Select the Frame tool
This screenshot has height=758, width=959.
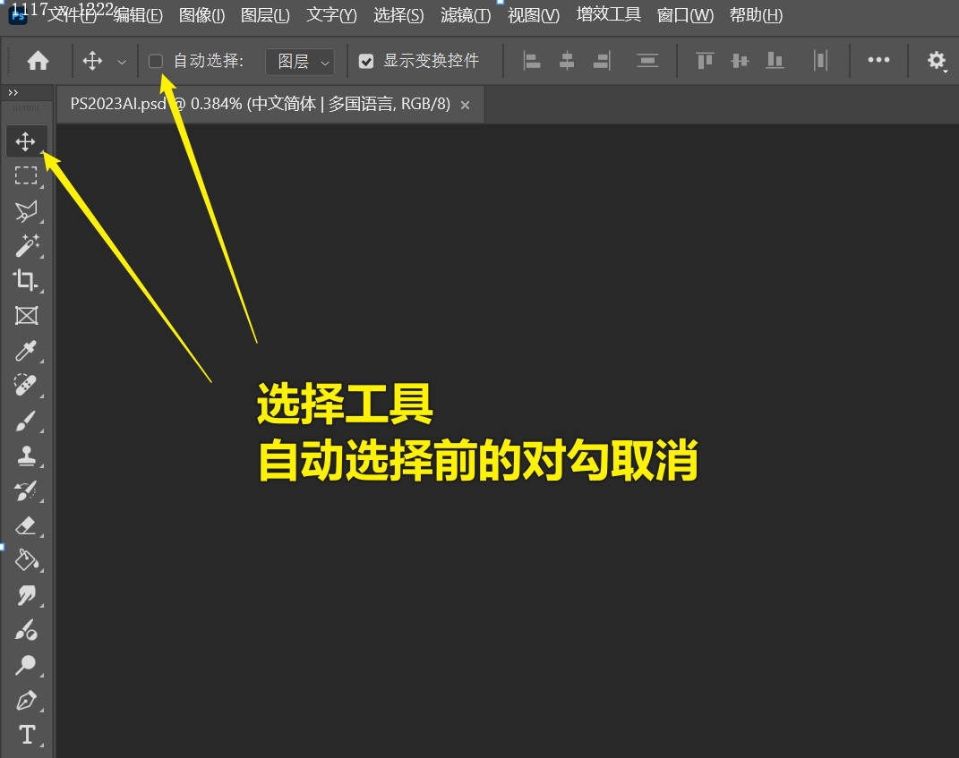tap(26, 315)
